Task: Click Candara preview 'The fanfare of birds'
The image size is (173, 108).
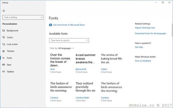Action: [x=111, y=87]
